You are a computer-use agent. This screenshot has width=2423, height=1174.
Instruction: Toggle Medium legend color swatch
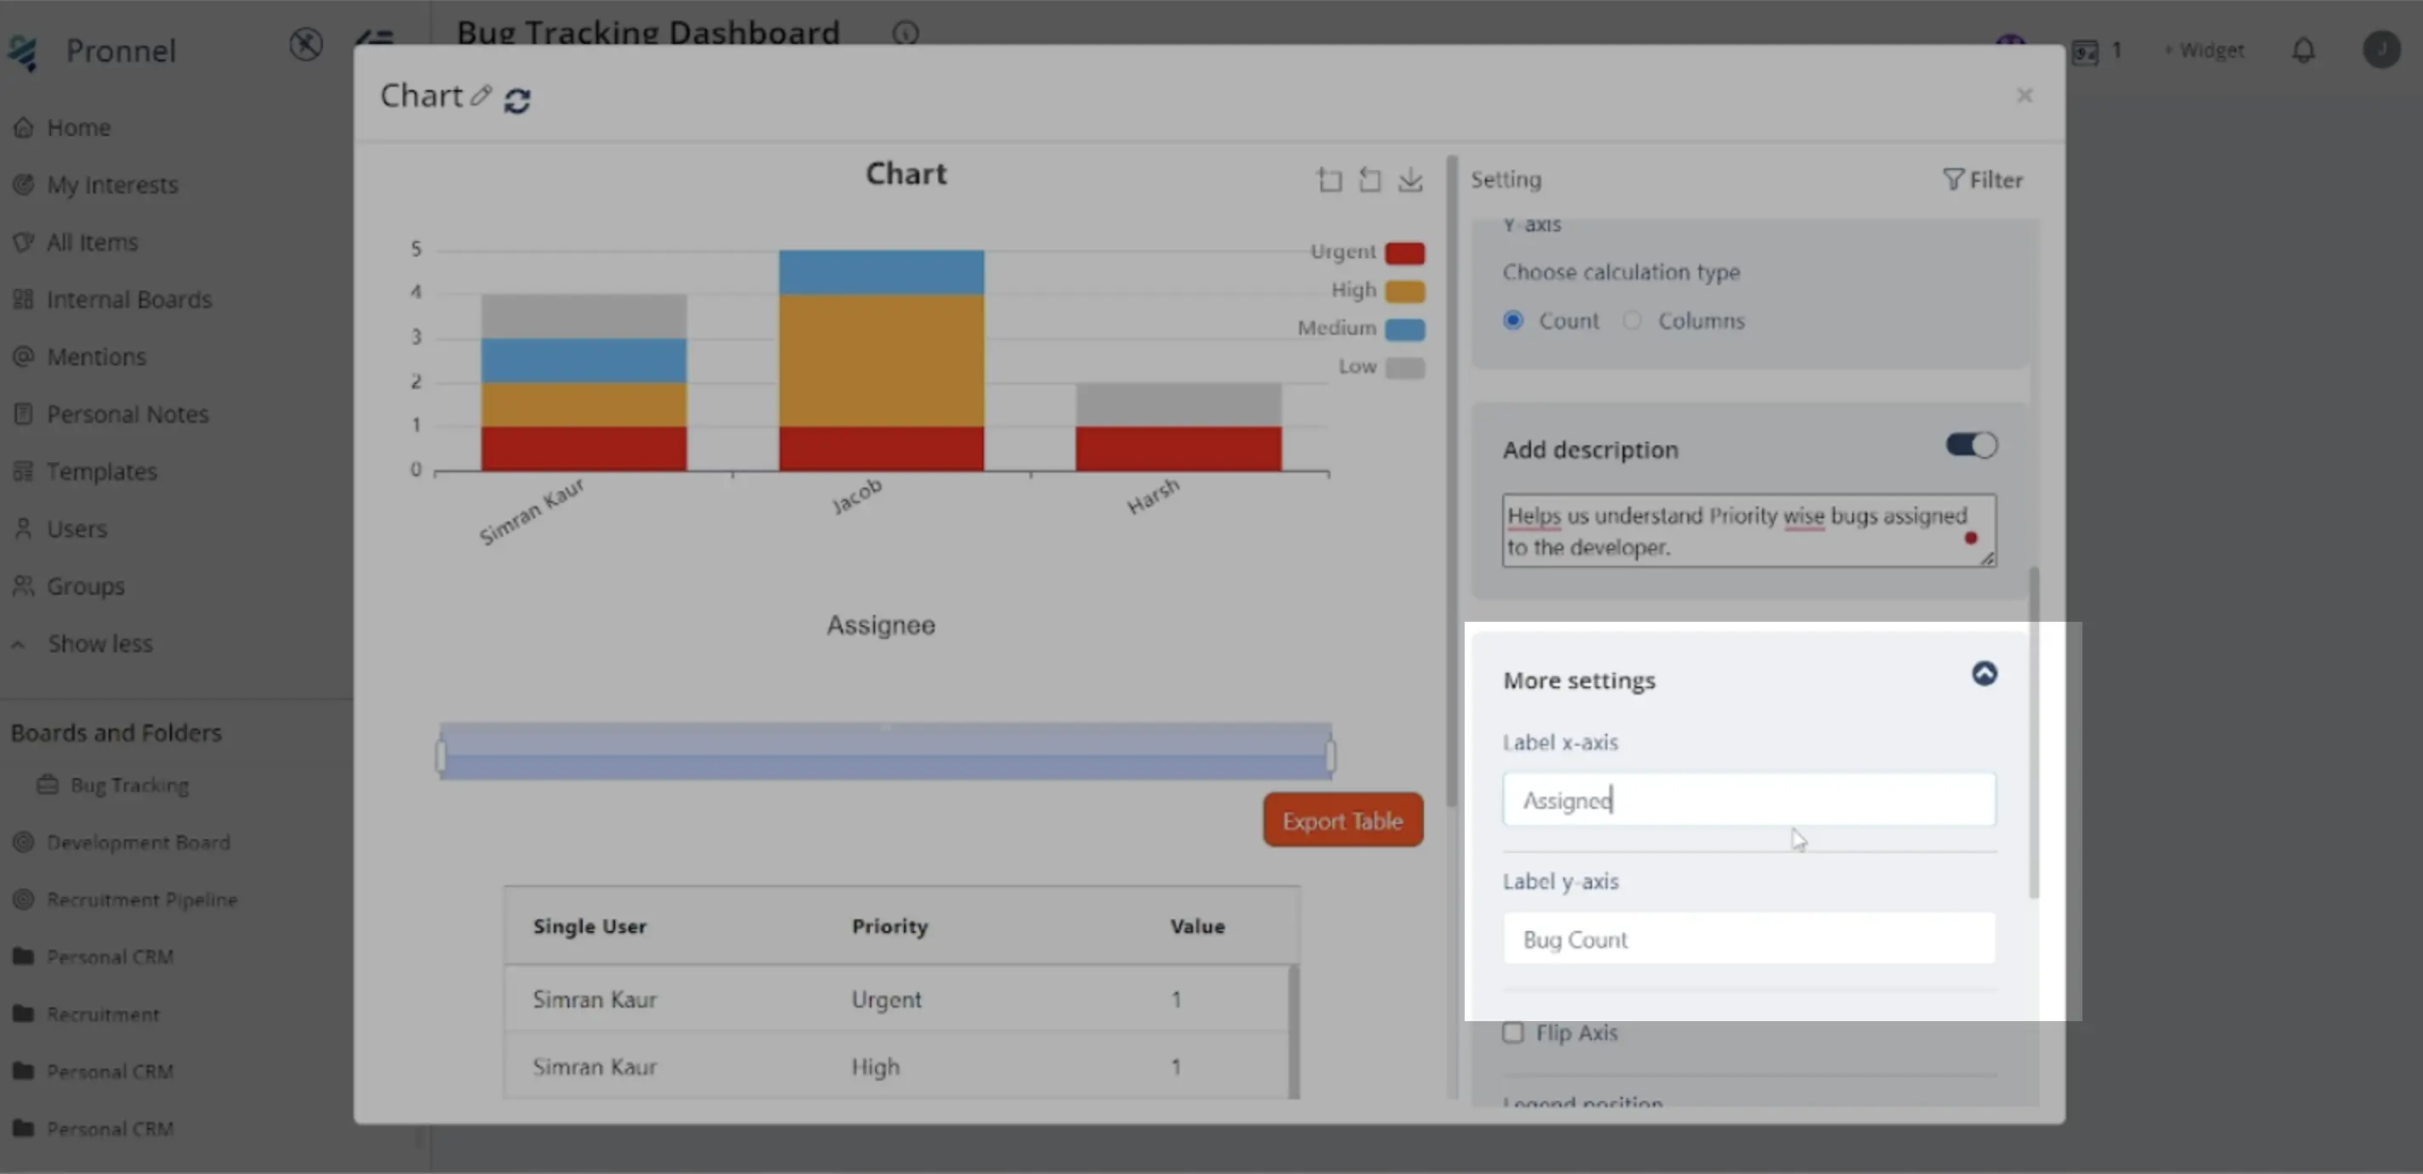click(x=1404, y=330)
